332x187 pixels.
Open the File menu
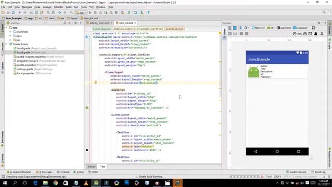click(x=3, y=7)
